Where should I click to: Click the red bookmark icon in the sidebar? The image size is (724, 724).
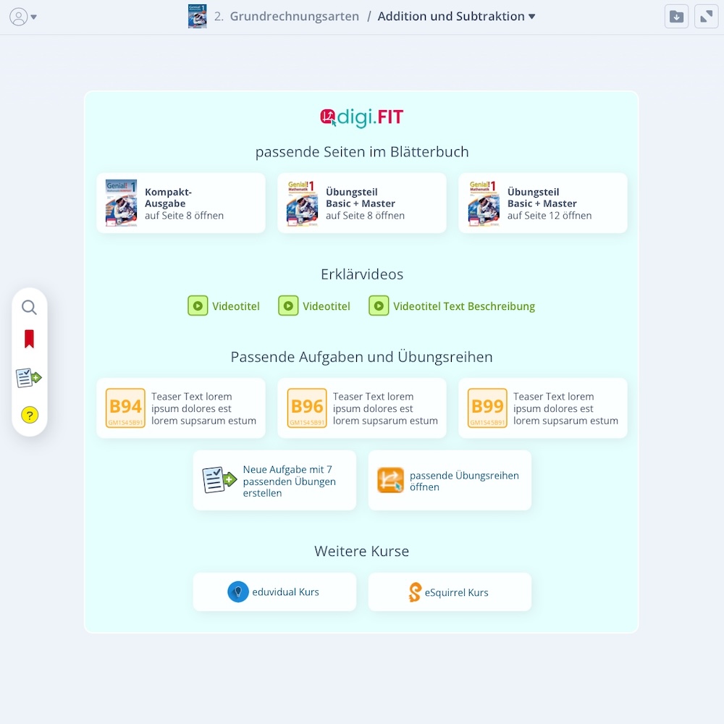click(x=29, y=337)
